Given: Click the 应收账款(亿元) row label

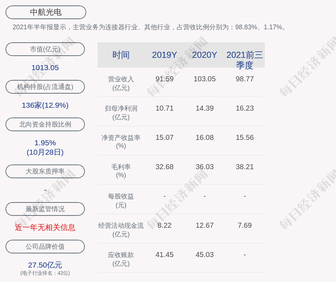Looking at the screenshot, I should (121, 259).
